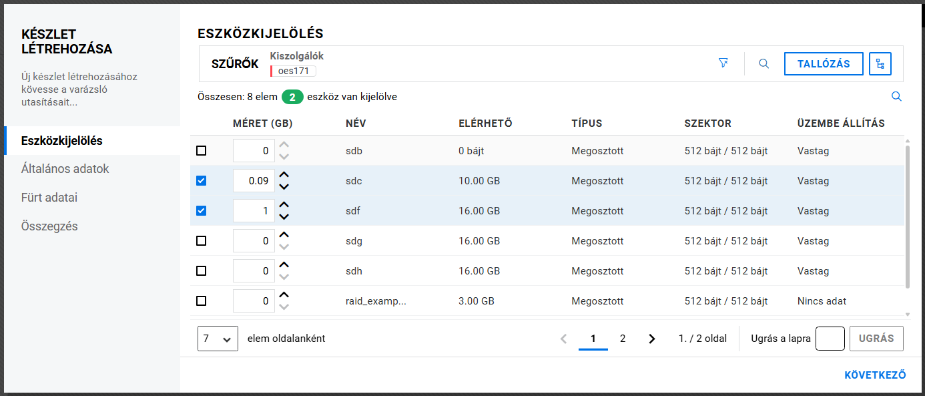Go to page 2

pos(623,339)
